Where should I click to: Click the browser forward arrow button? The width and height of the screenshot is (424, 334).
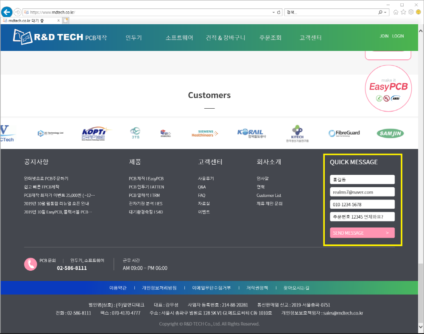pos(17,12)
